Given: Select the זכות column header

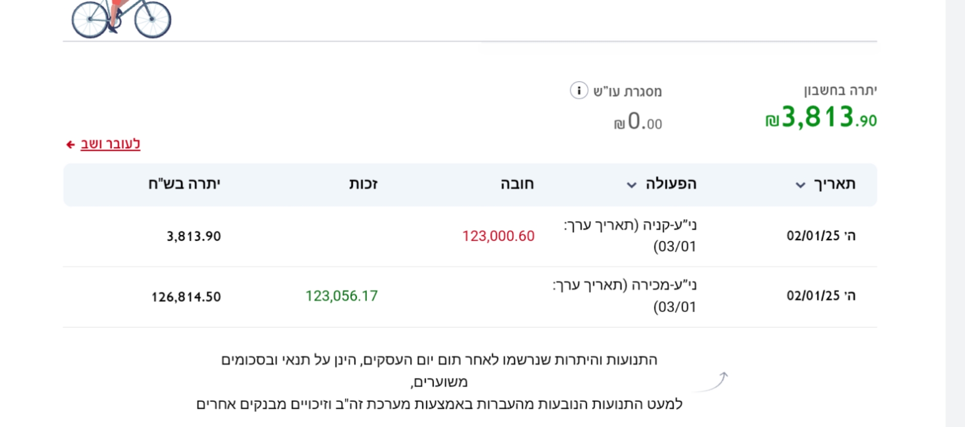Looking at the screenshot, I should pyautogui.click(x=363, y=184).
